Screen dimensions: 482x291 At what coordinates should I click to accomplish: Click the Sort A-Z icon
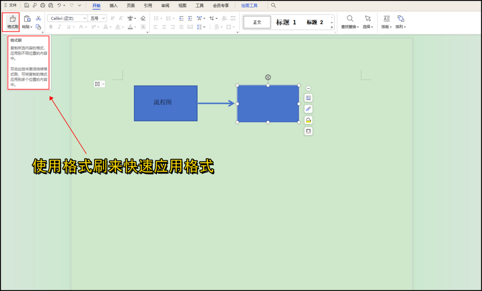pyautogui.click(x=224, y=18)
